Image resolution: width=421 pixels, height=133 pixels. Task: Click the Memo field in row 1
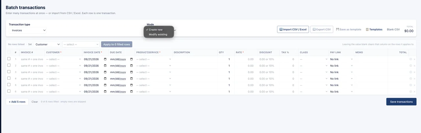(x=371, y=59)
